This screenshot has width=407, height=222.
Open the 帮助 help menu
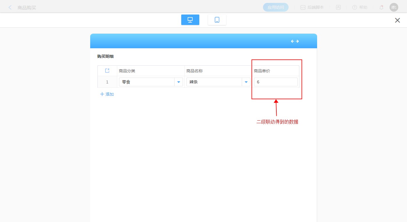[360, 7]
